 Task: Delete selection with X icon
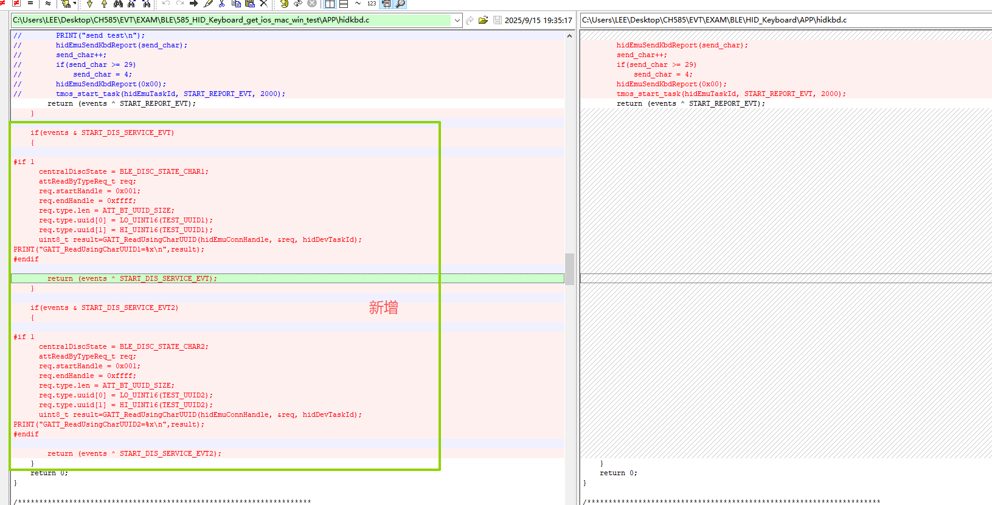[264, 3]
